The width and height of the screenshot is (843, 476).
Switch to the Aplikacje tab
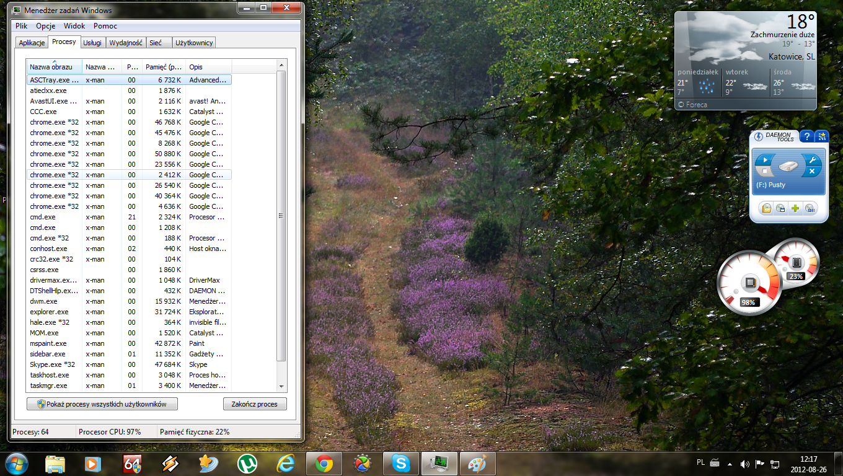click(32, 43)
